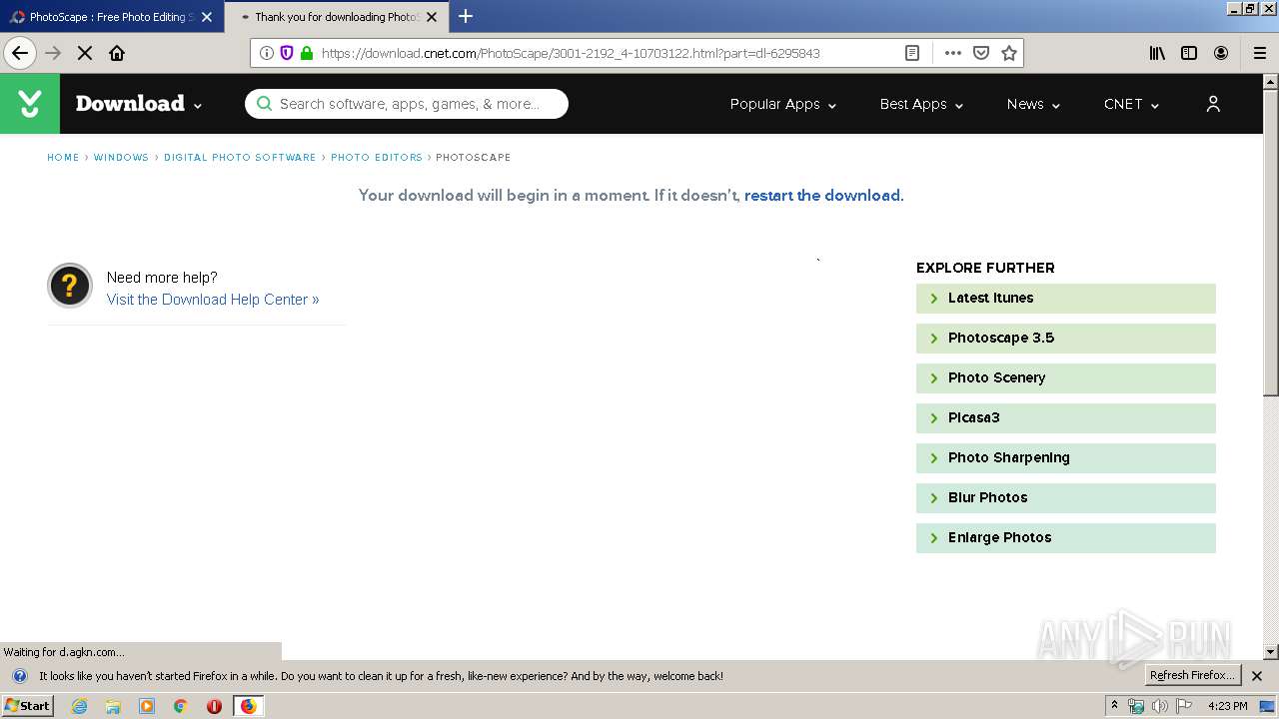Click the yellow question mark help icon
Screen dimensions: 1279x719
point(70,287)
